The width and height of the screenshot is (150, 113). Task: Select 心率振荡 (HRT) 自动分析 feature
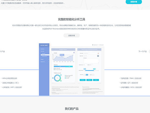12,87
